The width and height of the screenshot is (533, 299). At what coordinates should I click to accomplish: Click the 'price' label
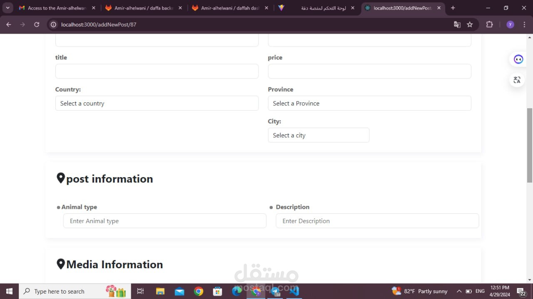[x=275, y=57]
